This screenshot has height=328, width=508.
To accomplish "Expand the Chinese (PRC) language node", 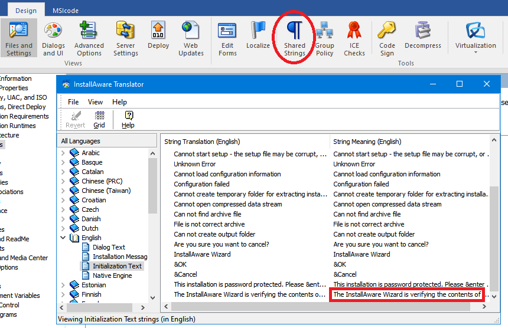I will [63, 181].
